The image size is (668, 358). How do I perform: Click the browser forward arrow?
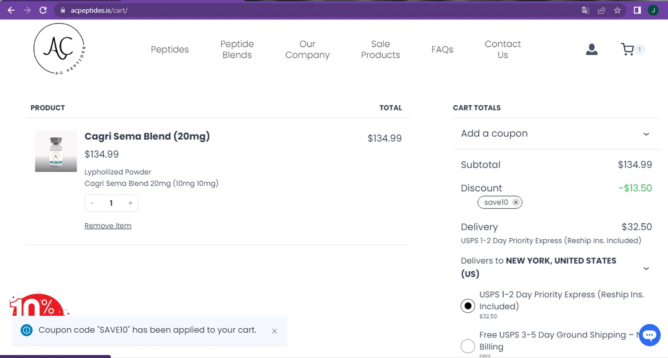pos(27,10)
